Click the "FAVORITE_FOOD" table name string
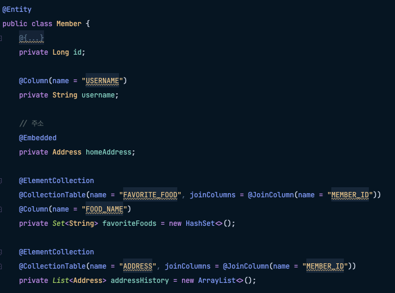Viewport: 395px width, 293px height. pos(150,195)
